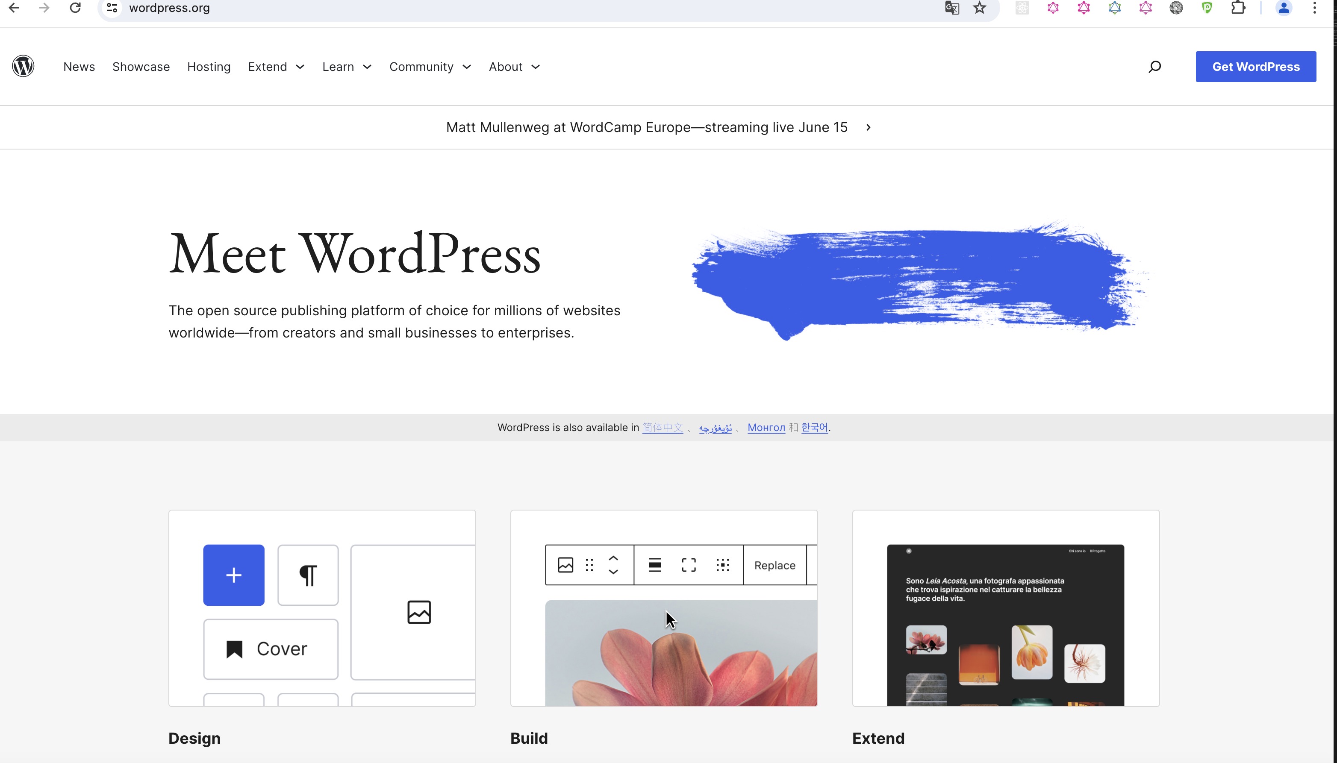The image size is (1337, 763).
Task: Switch to the 한국어 language link
Action: pyautogui.click(x=814, y=428)
